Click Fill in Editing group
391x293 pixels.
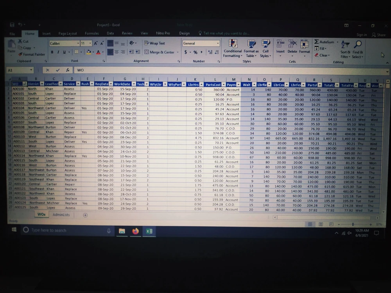coord(321,48)
